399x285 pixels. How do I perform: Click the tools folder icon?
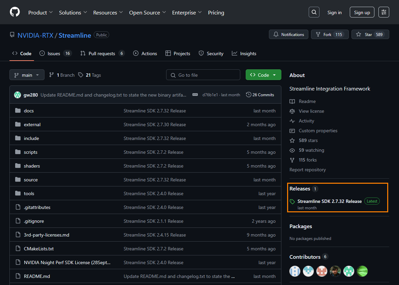click(18, 193)
